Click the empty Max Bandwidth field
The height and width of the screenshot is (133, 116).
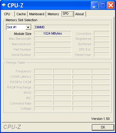[x=53, y=39]
